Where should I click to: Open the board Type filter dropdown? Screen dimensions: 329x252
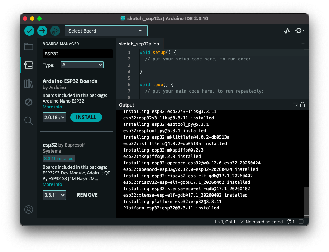[x=82, y=65]
